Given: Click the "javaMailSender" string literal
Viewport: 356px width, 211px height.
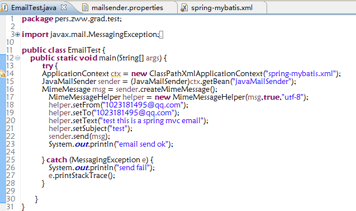Looking at the screenshot, I should [262, 81].
